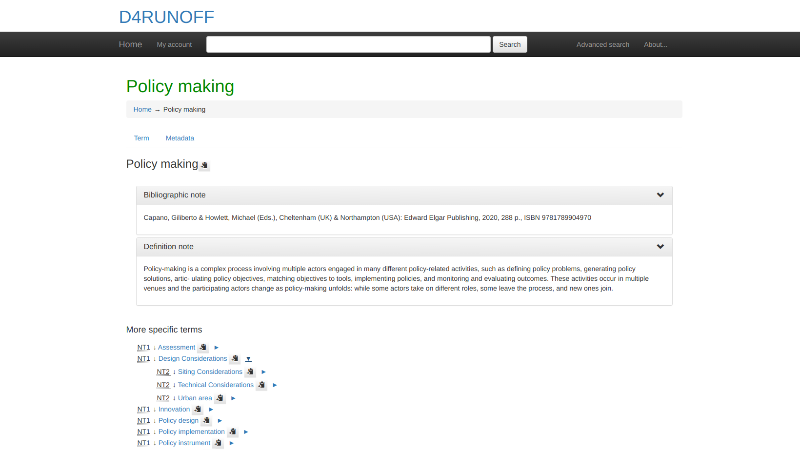Viewport: 800px width, 450px height.
Task: Switch to the Metadata tab
Action: tap(180, 138)
